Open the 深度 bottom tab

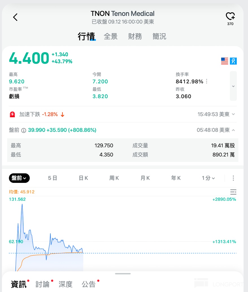pos(66,284)
